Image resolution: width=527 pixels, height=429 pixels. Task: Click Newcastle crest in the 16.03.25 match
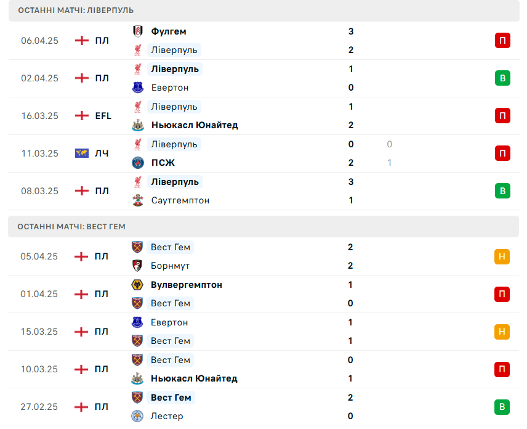(x=137, y=125)
